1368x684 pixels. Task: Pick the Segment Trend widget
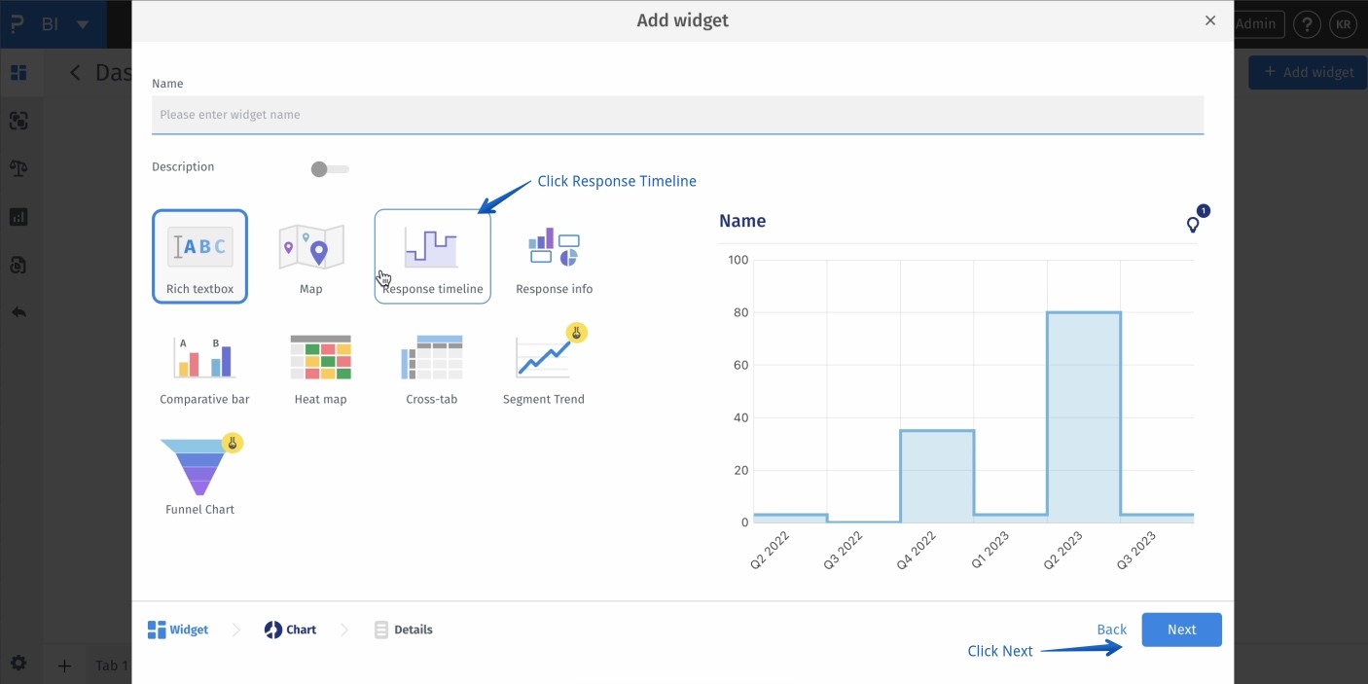click(x=543, y=370)
